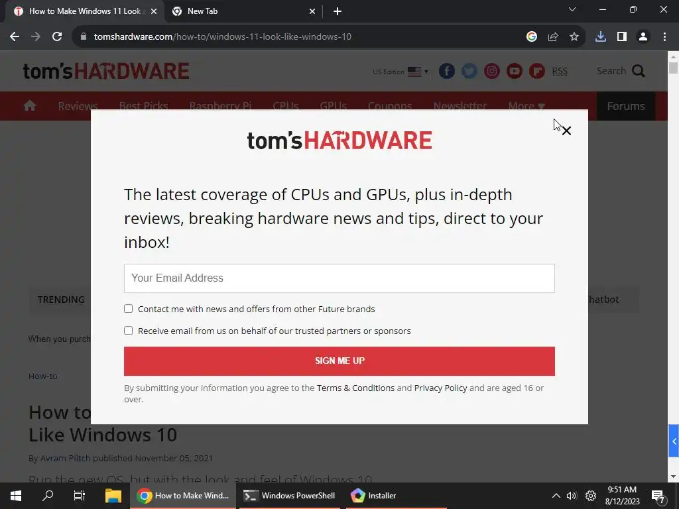679x509 pixels.
Task: Open the Windows Start menu
Action: pyautogui.click(x=16, y=496)
